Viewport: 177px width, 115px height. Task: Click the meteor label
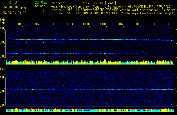click(40, 6)
